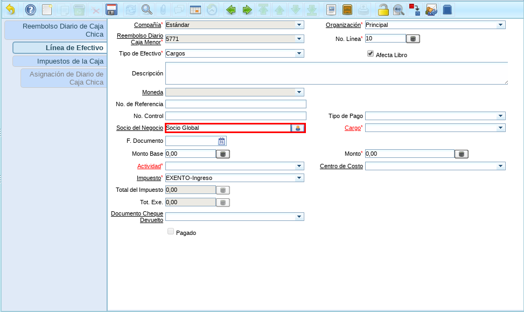Go to detail tab with the green right arrow
The height and width of the screenshot is (312, 524).
(x=247, y=10)
